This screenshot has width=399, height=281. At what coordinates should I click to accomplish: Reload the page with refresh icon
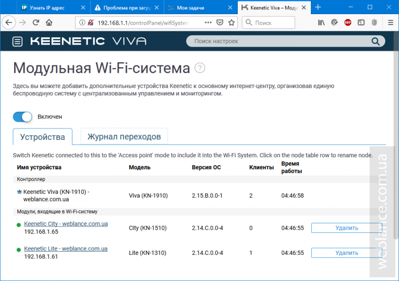point(36,23)
